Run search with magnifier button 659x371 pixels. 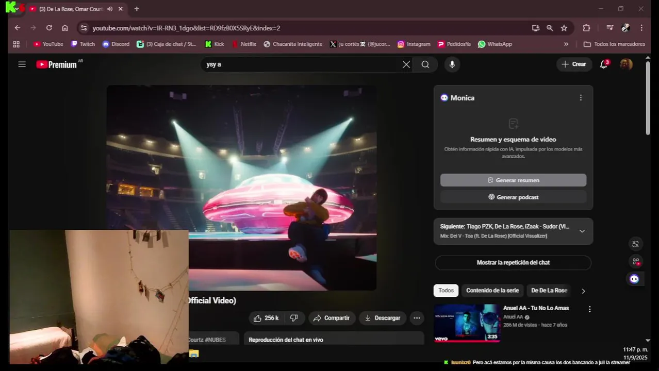425,64
